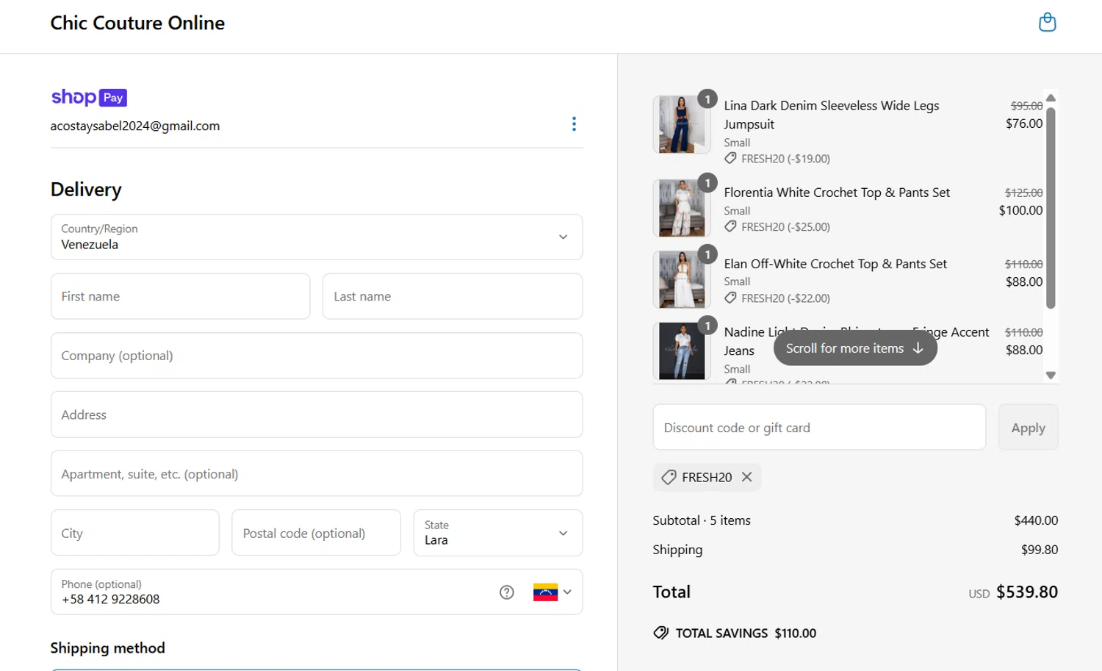Click the phone number help question icon
Viewport: 1102px width, 671px height.
coord(507,592)
